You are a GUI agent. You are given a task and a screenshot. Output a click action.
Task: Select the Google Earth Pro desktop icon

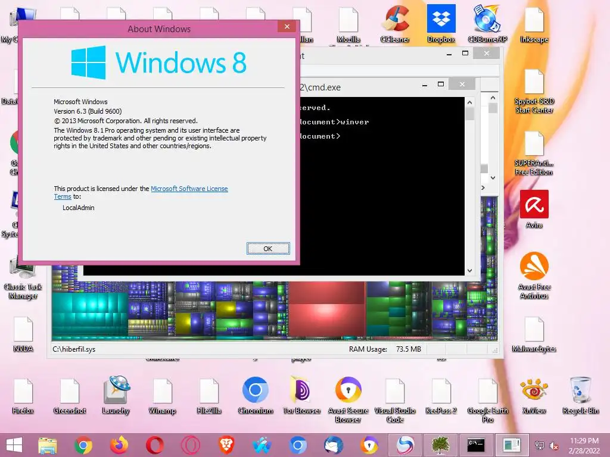point(487,400)
